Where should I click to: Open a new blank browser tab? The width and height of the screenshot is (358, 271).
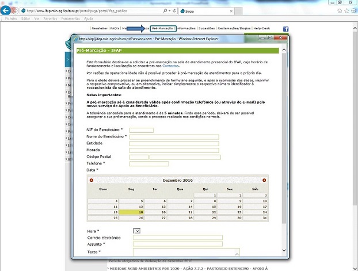coord(238,11)
